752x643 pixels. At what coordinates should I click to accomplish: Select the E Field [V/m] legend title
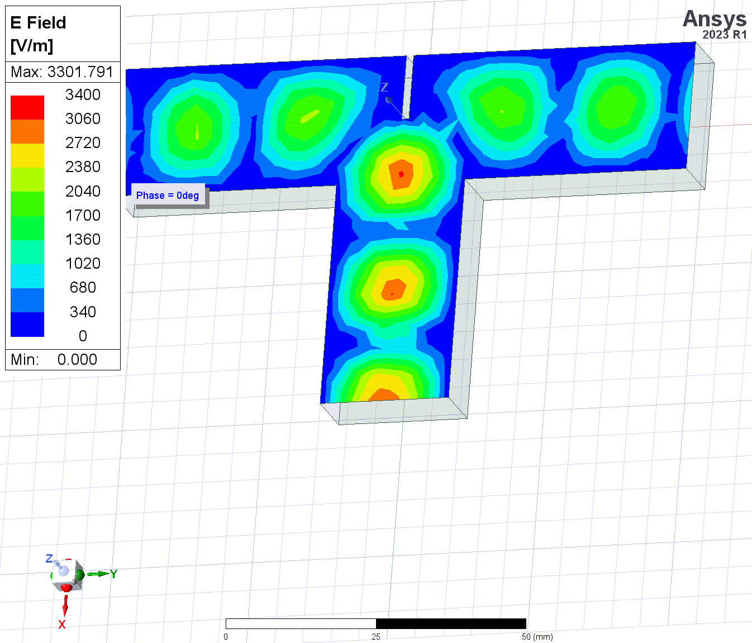pyautogui.click(x=38, y=34)
